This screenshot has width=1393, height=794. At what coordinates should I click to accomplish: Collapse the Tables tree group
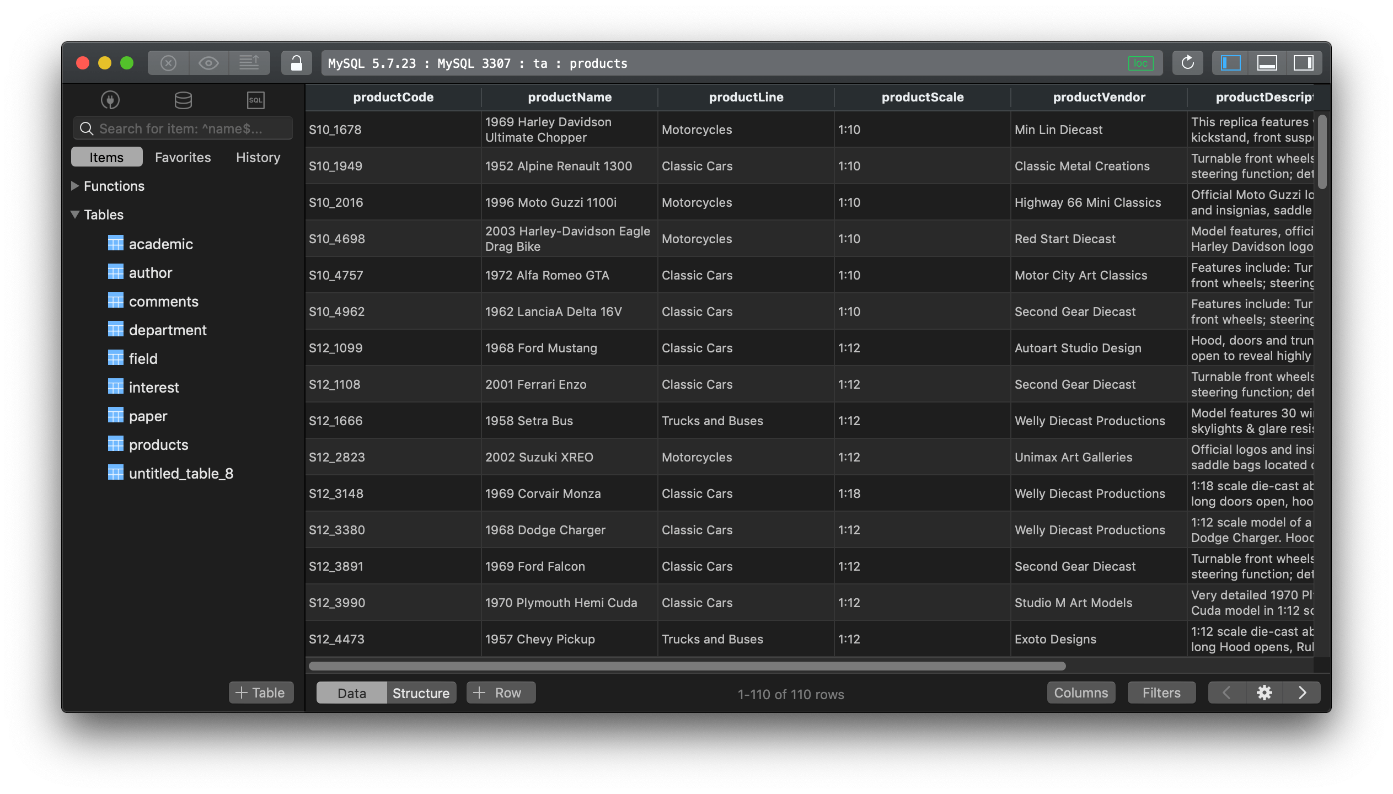pos(75,214)
